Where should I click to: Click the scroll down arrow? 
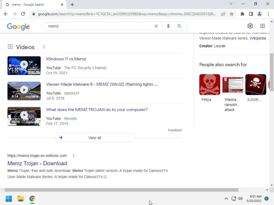272,185
